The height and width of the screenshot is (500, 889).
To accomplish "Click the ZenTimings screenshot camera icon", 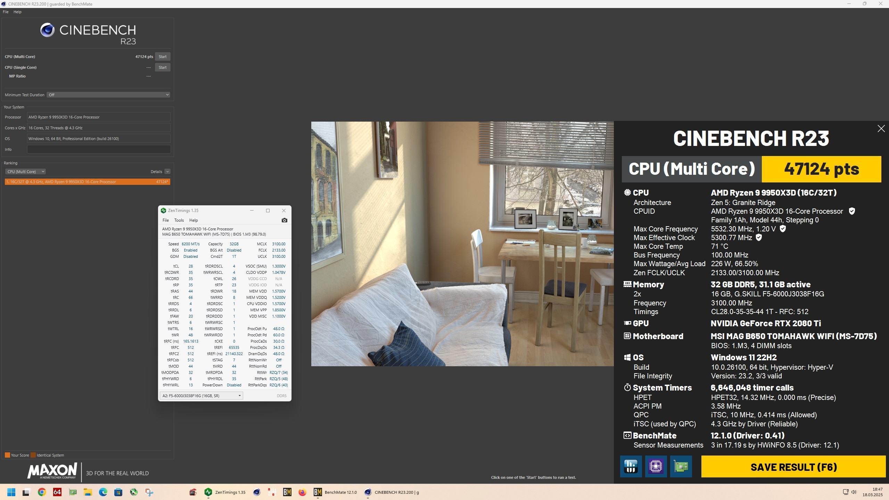I will click(x=284, y=220).
